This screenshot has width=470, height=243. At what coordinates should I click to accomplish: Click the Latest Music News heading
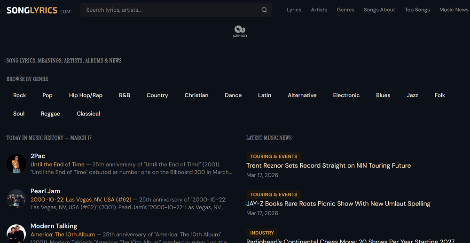point(269,138)
